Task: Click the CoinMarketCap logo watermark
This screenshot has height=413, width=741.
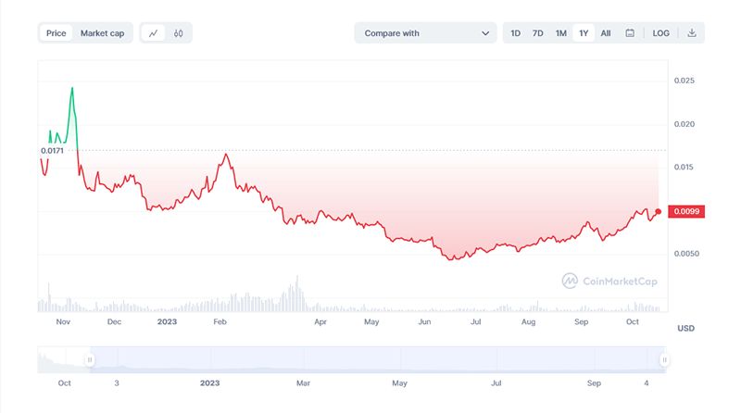Action: click(x=609, y=282)
